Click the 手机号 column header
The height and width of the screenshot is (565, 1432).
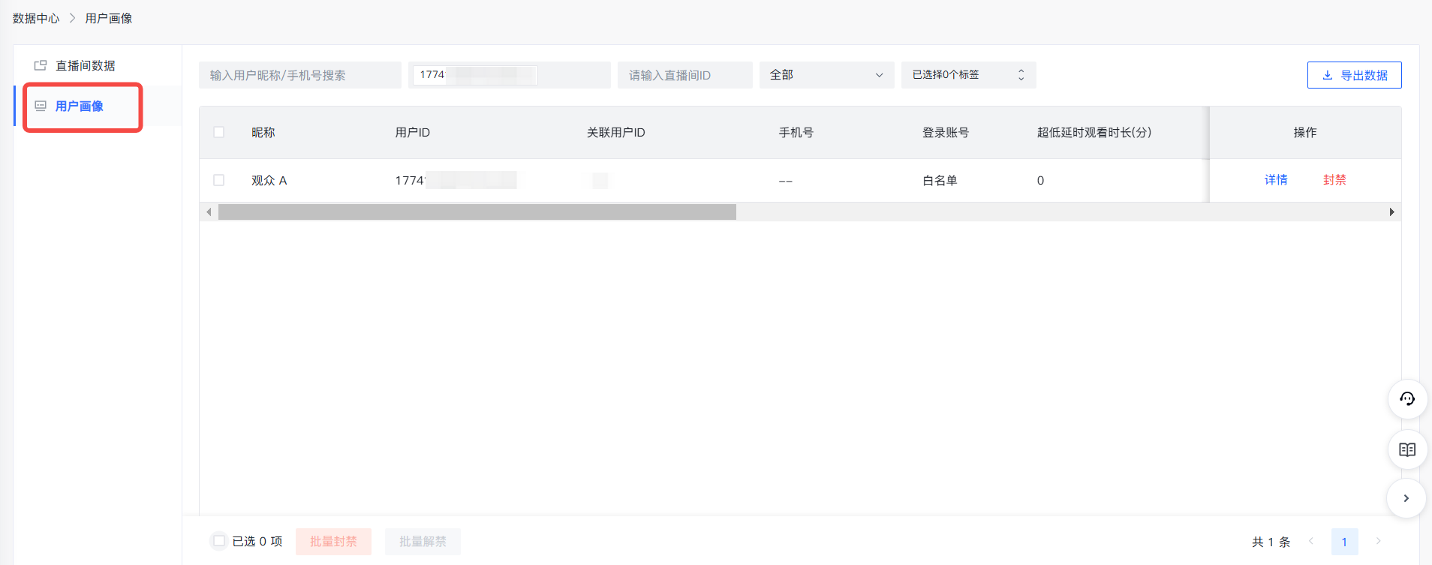(796, 132)
